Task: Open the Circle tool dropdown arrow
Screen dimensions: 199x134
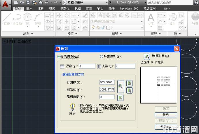Action: [x=27, y=27]
